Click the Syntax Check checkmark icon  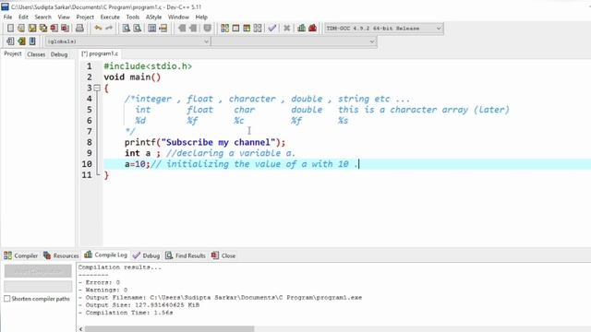pos(272,29)
